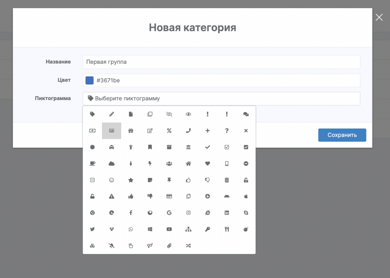Pick the phone handset icon
390x278 pixels.
tap(188, 131)
